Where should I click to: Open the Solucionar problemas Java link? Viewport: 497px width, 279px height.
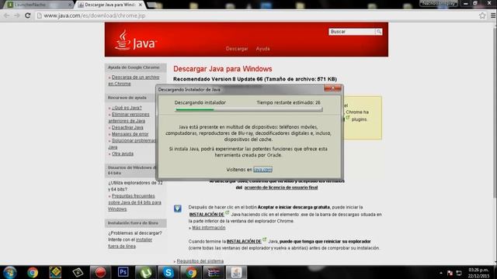click(x=132, y=144)
